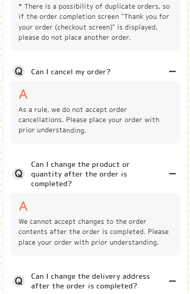Click "prior understanding." ending the cancellation answer

pyautogui.click(x=52, y=130)
